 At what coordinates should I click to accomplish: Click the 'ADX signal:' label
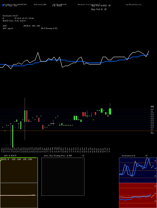(x=8, y=28)
